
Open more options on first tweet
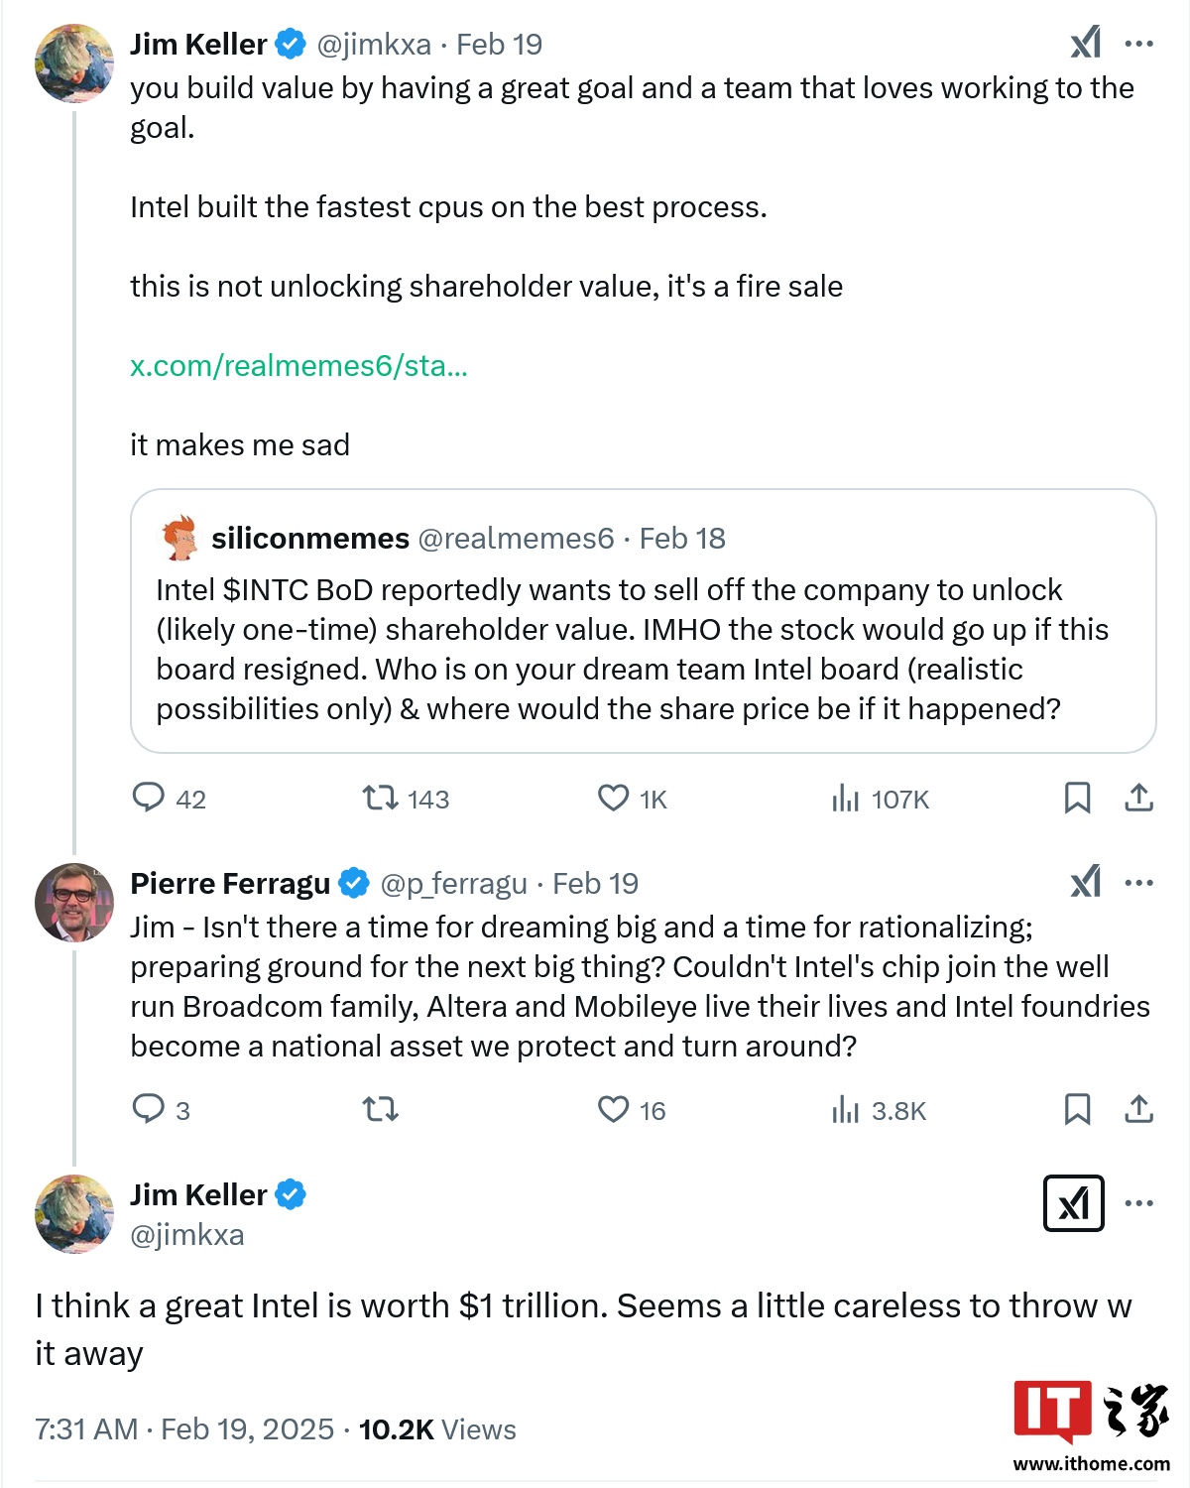[x=1139, y=44]
